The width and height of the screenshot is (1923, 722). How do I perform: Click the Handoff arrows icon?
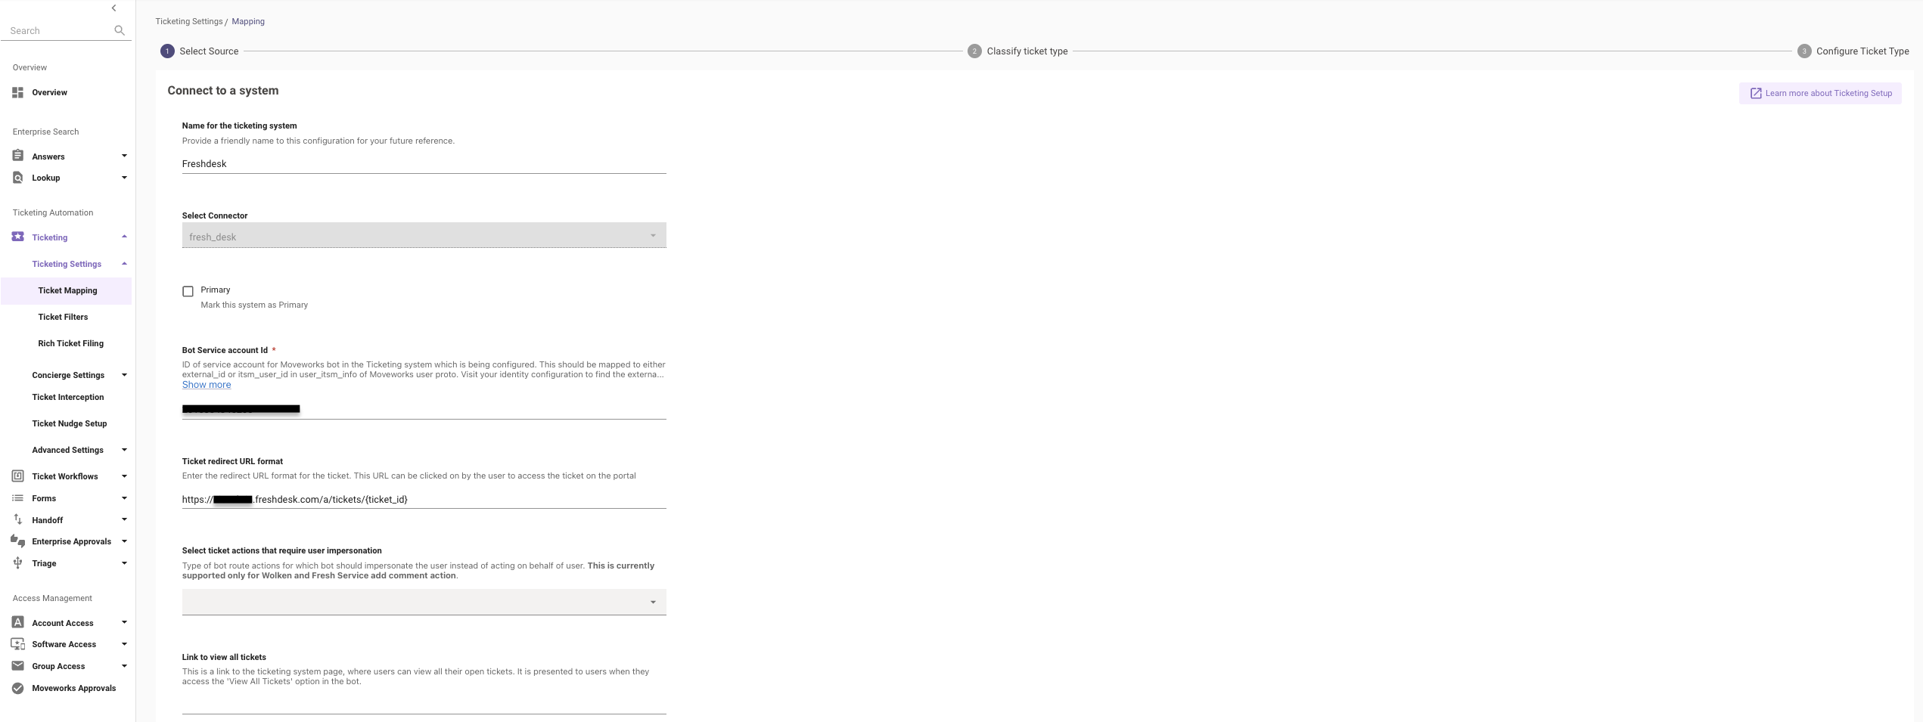17,519
